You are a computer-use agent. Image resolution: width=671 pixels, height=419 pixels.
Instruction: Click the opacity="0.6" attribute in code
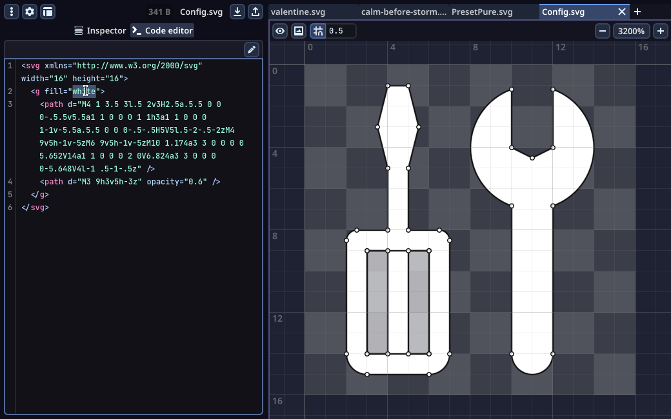tap(177, 182)
